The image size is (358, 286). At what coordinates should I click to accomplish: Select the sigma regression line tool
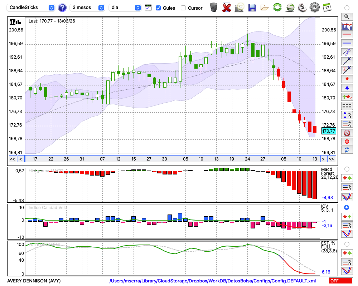347,70
